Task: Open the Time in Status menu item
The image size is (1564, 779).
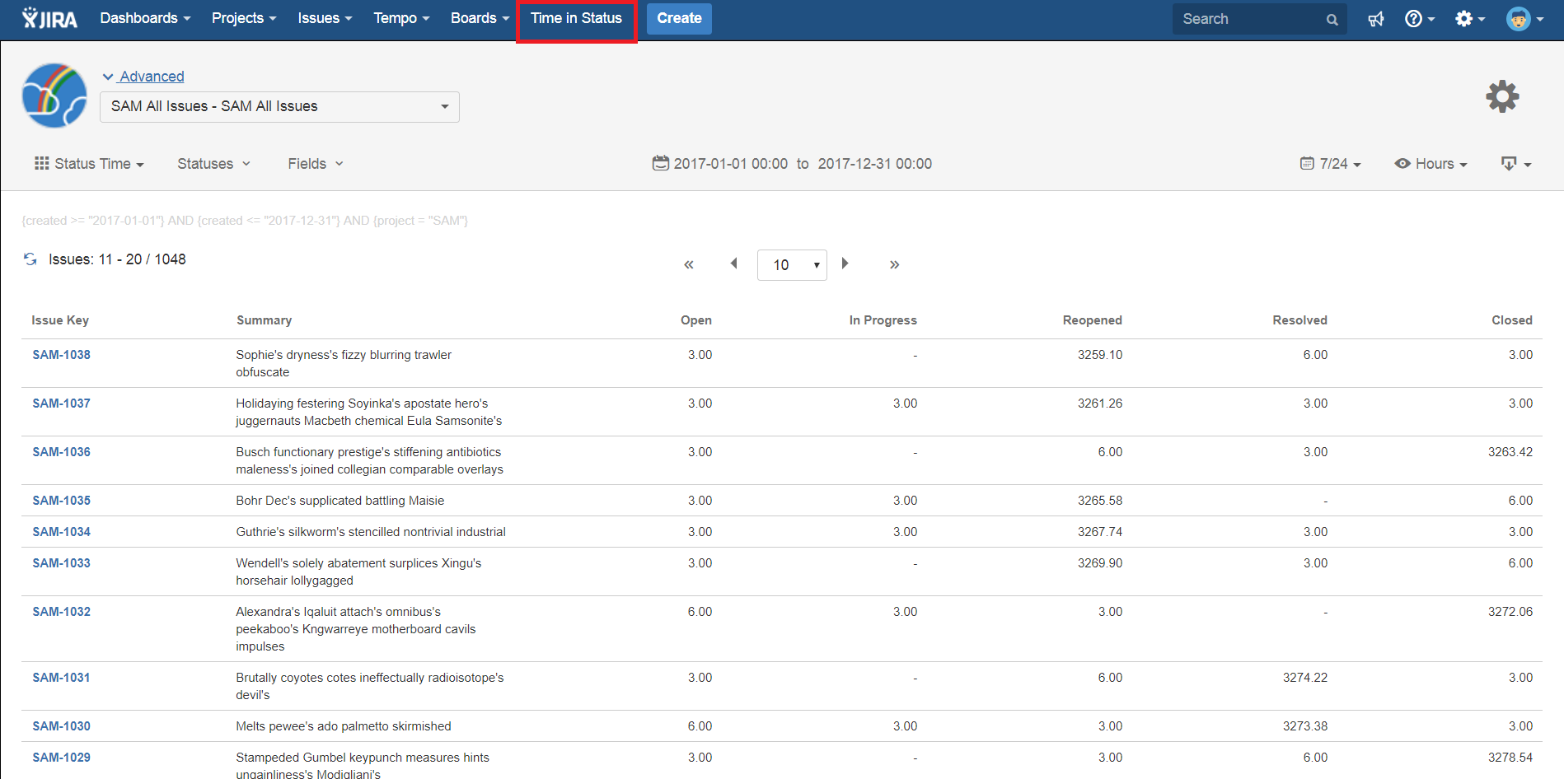Action: click(576, 19)
